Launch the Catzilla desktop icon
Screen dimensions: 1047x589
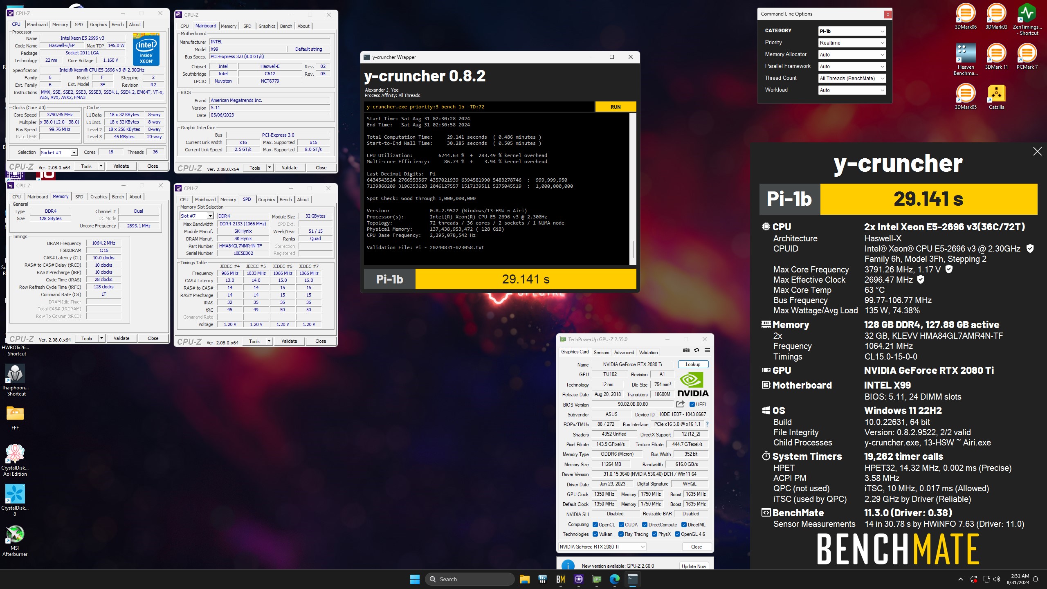coord(996,97)
